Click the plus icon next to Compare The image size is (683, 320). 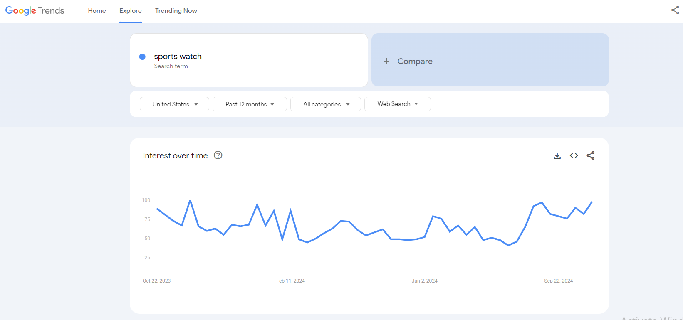click(386, 61)
